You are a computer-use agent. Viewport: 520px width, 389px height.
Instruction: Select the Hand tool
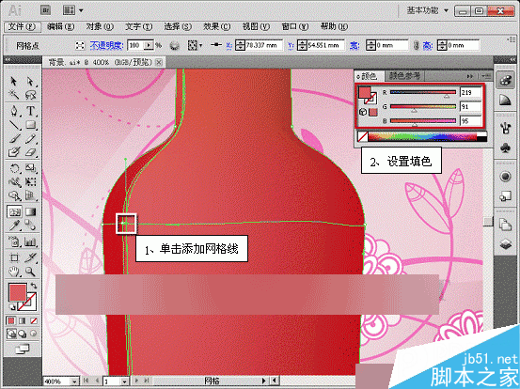[14, 272]
